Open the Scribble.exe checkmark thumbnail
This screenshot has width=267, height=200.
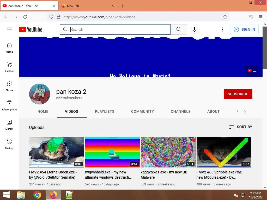(x=224, y=152)
